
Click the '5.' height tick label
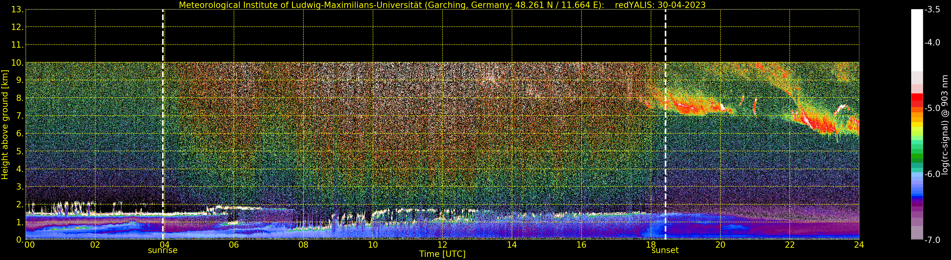20,151
